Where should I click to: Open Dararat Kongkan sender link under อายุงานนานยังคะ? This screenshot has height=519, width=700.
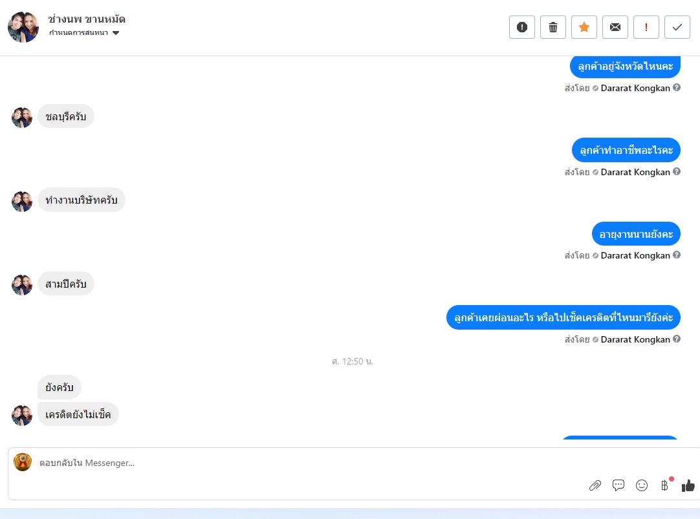coord(635,255)
